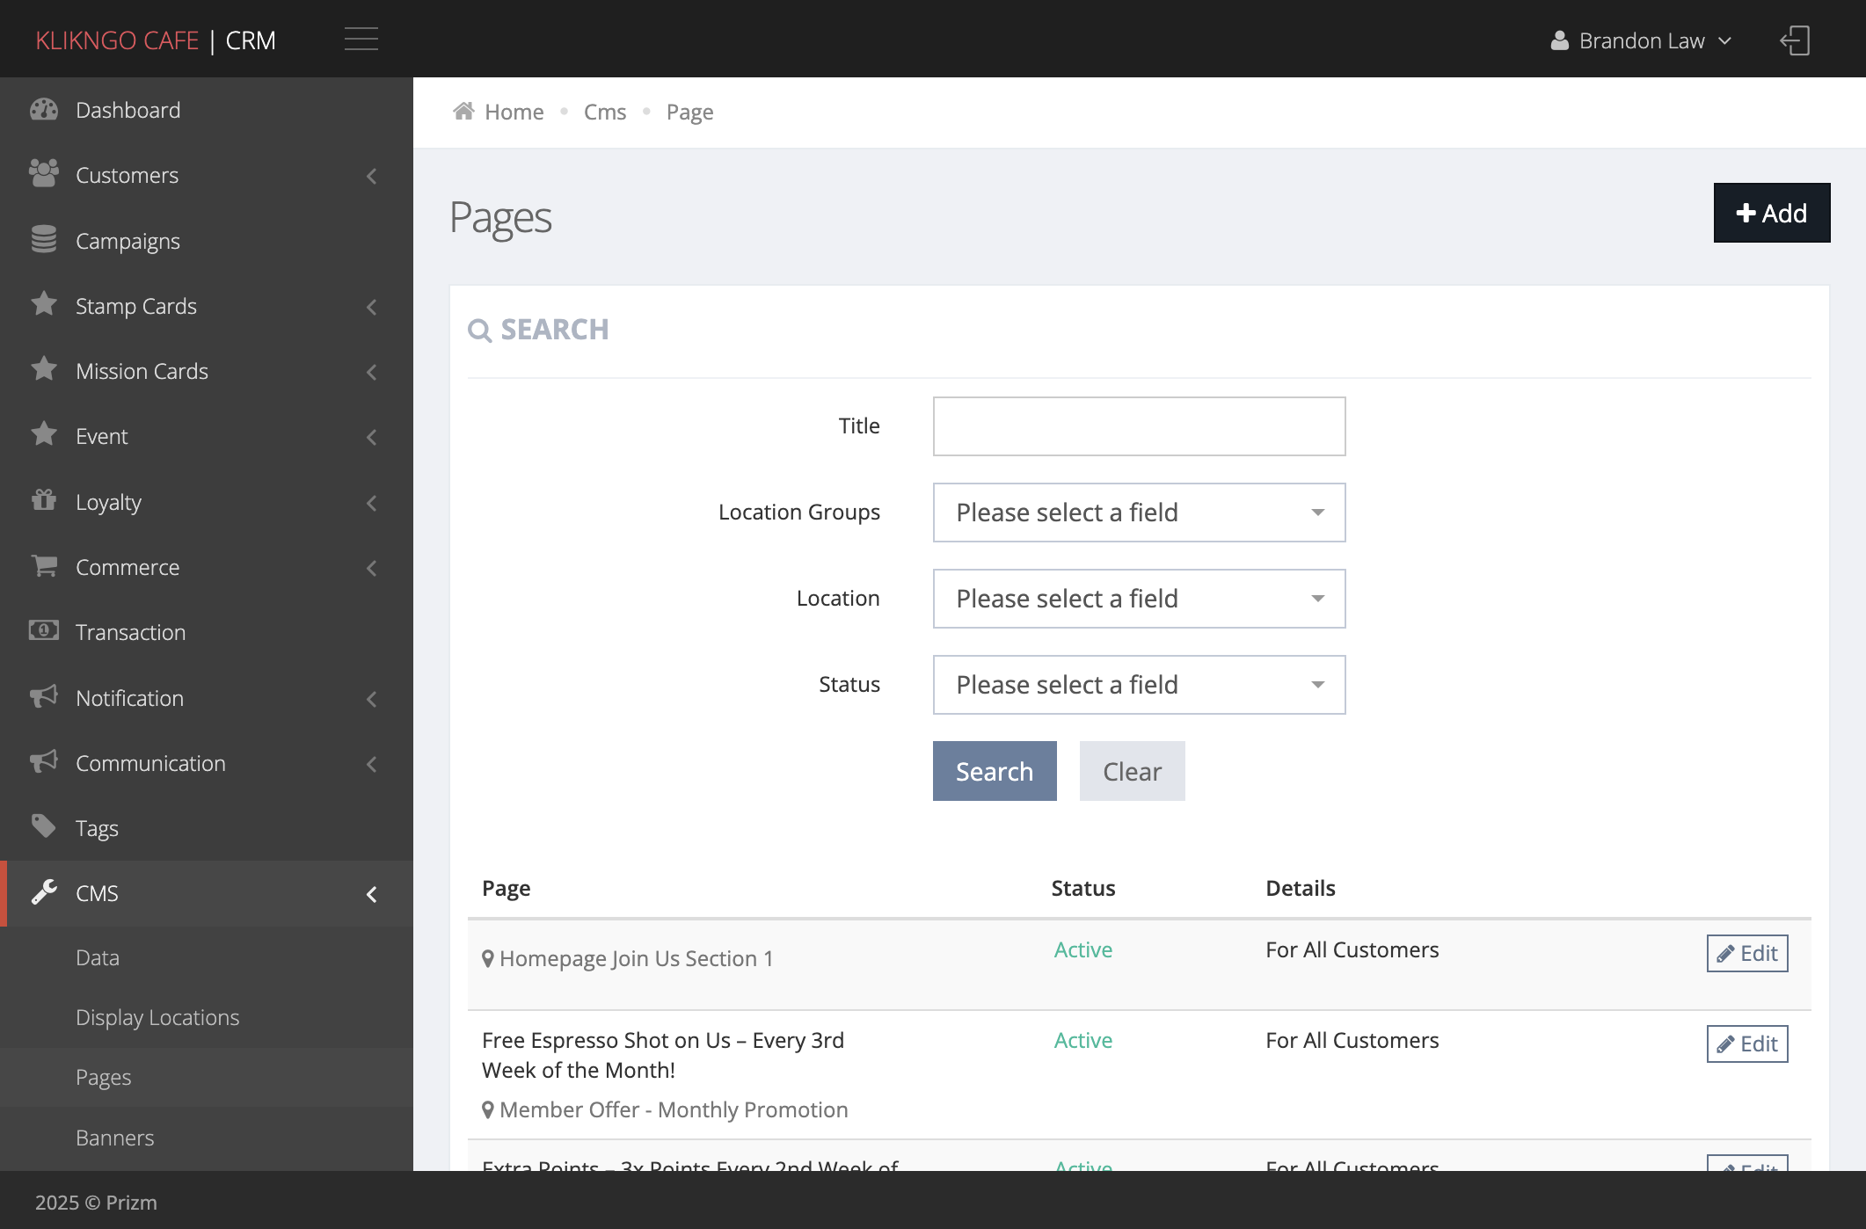Collapse the CMS submenu chevron
Viewport: 1866px width, 1229px height.
pyautogui.click(x=372, y=894)
